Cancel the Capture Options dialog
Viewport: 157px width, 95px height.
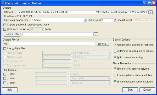pyautogui.click(x=147, y=90)
